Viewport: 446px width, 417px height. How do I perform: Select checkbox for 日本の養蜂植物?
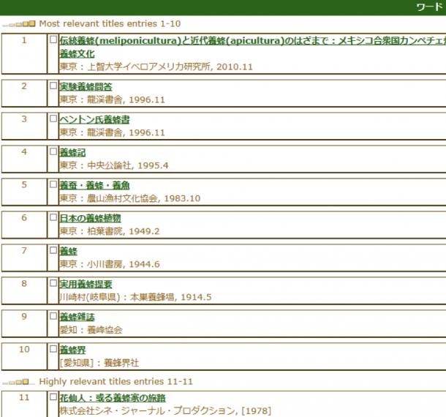point(53,217)
